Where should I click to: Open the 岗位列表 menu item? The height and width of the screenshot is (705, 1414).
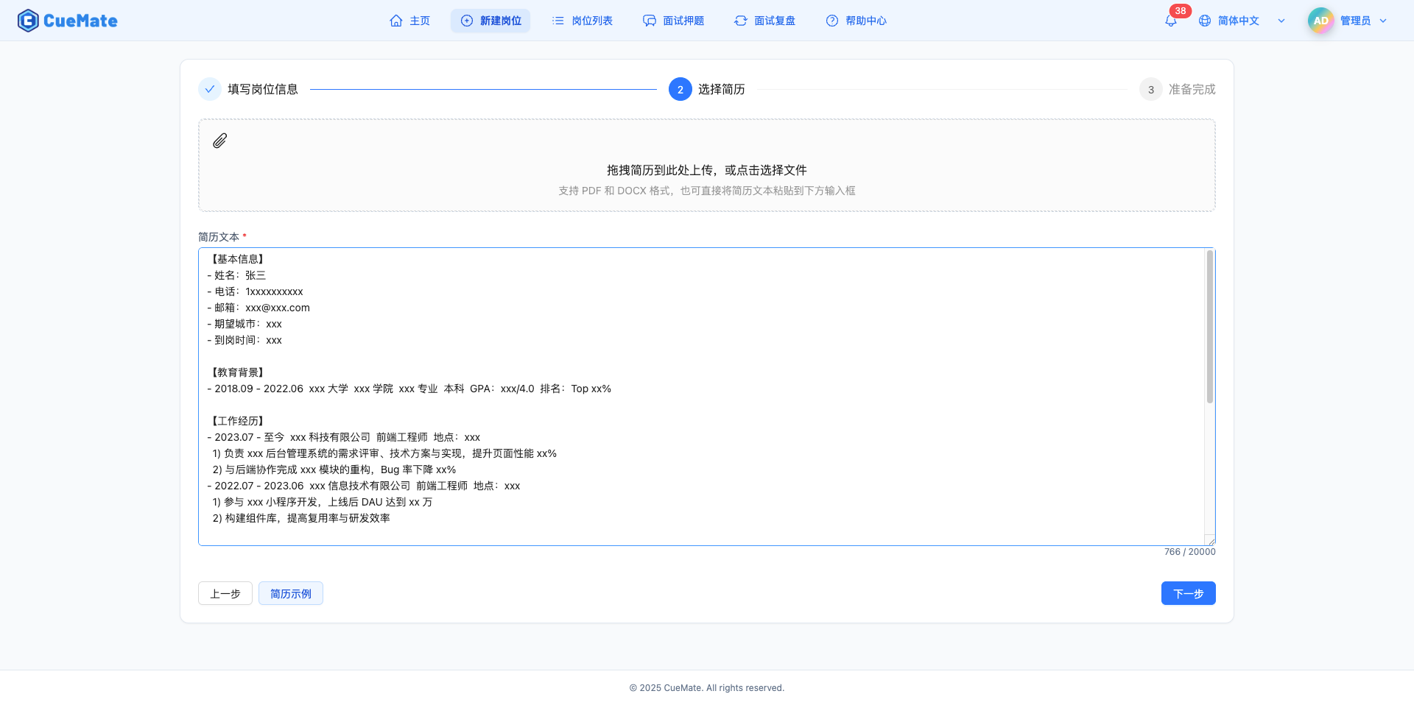582,21
